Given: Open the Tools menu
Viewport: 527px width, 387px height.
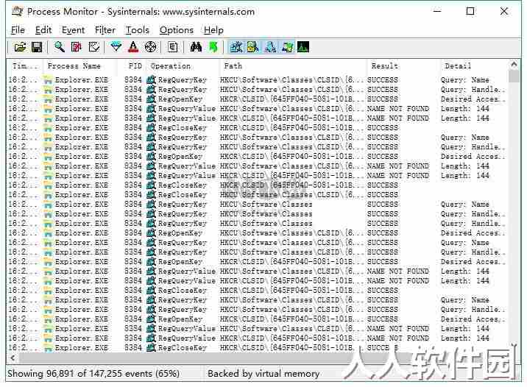Looking at the screenshot, I should pos(138,30).
